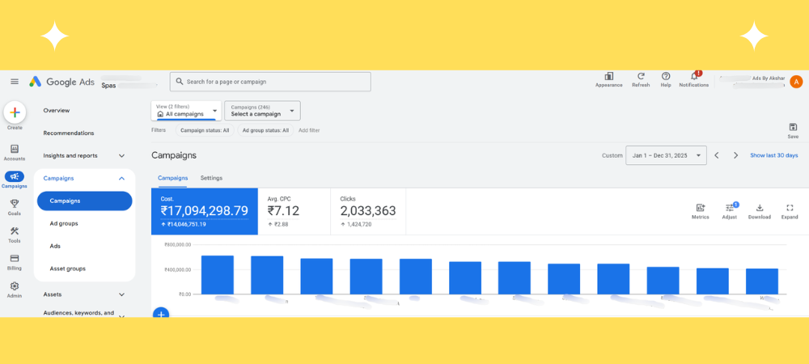The height and width of the screenshot is (364, 809).
Task: Click the Appearance icon
Action: point(609,76)
